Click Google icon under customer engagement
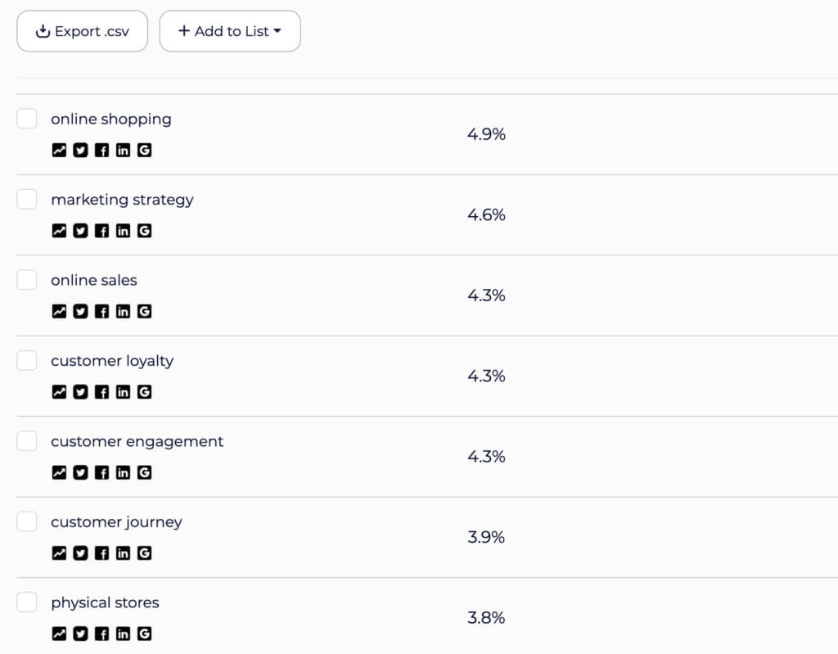838x654 pixels. click(144, 472)
